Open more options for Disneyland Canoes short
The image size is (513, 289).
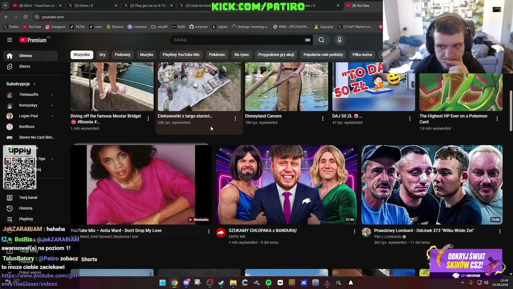pyautogui.click(x=323, y=118)
